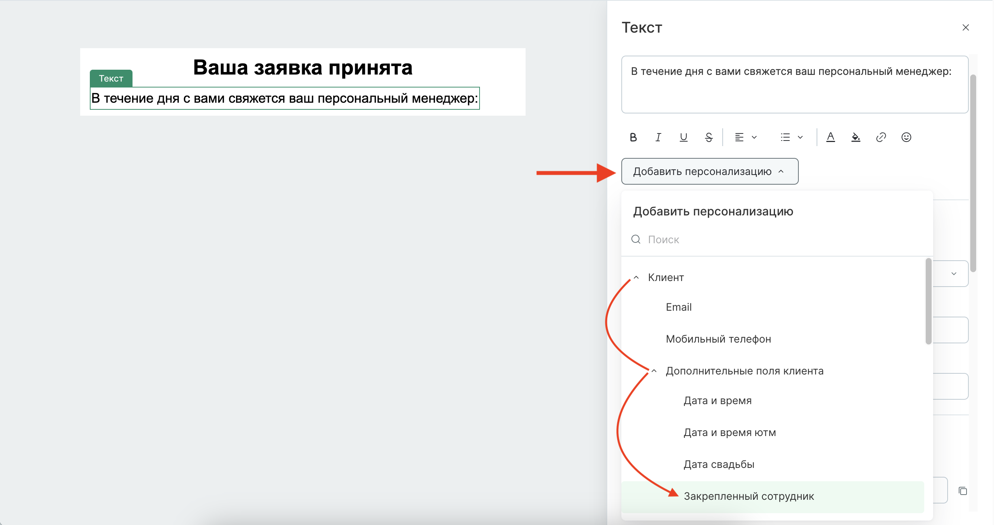The width and height of the screenshot is (994, 525).
Task: Collapse Дополнительные поля клиента group
Action: [x=654, y=371]
